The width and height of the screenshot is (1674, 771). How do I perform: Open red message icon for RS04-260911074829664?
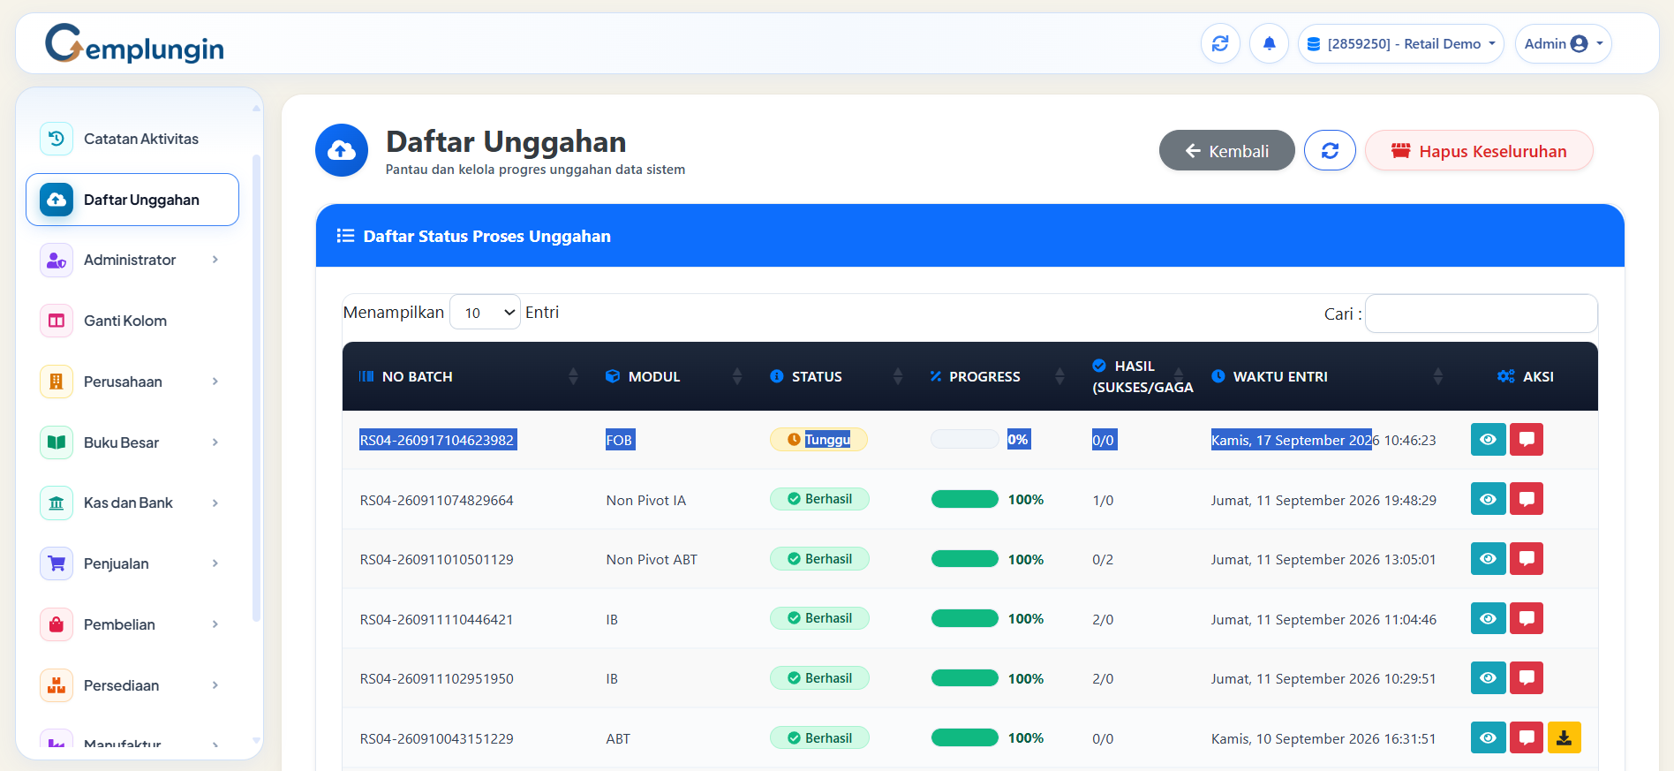1527,499
